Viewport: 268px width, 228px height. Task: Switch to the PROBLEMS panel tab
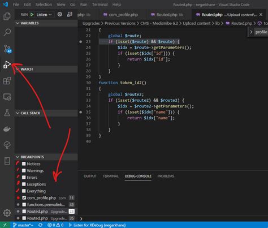tap(166, 176)
